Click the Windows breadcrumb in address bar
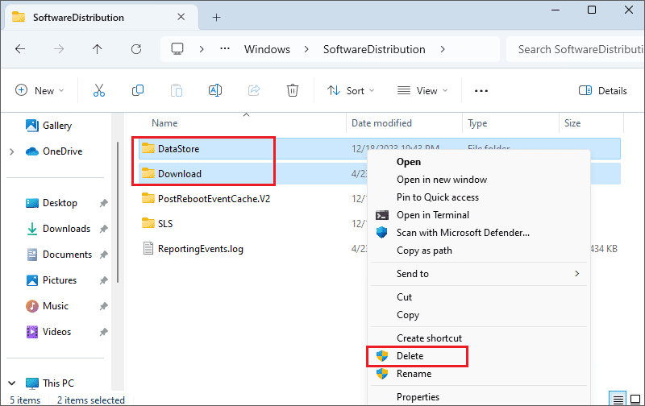 [267, 49]
